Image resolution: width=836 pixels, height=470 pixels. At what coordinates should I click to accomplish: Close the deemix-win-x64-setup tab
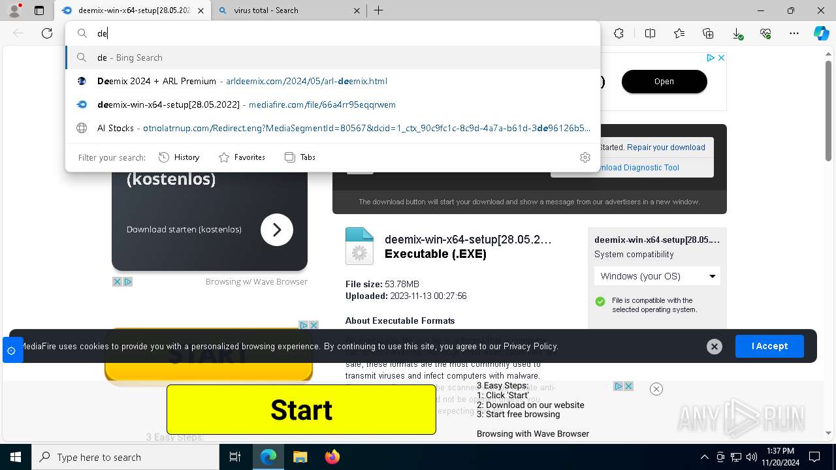tap(201, 10)
